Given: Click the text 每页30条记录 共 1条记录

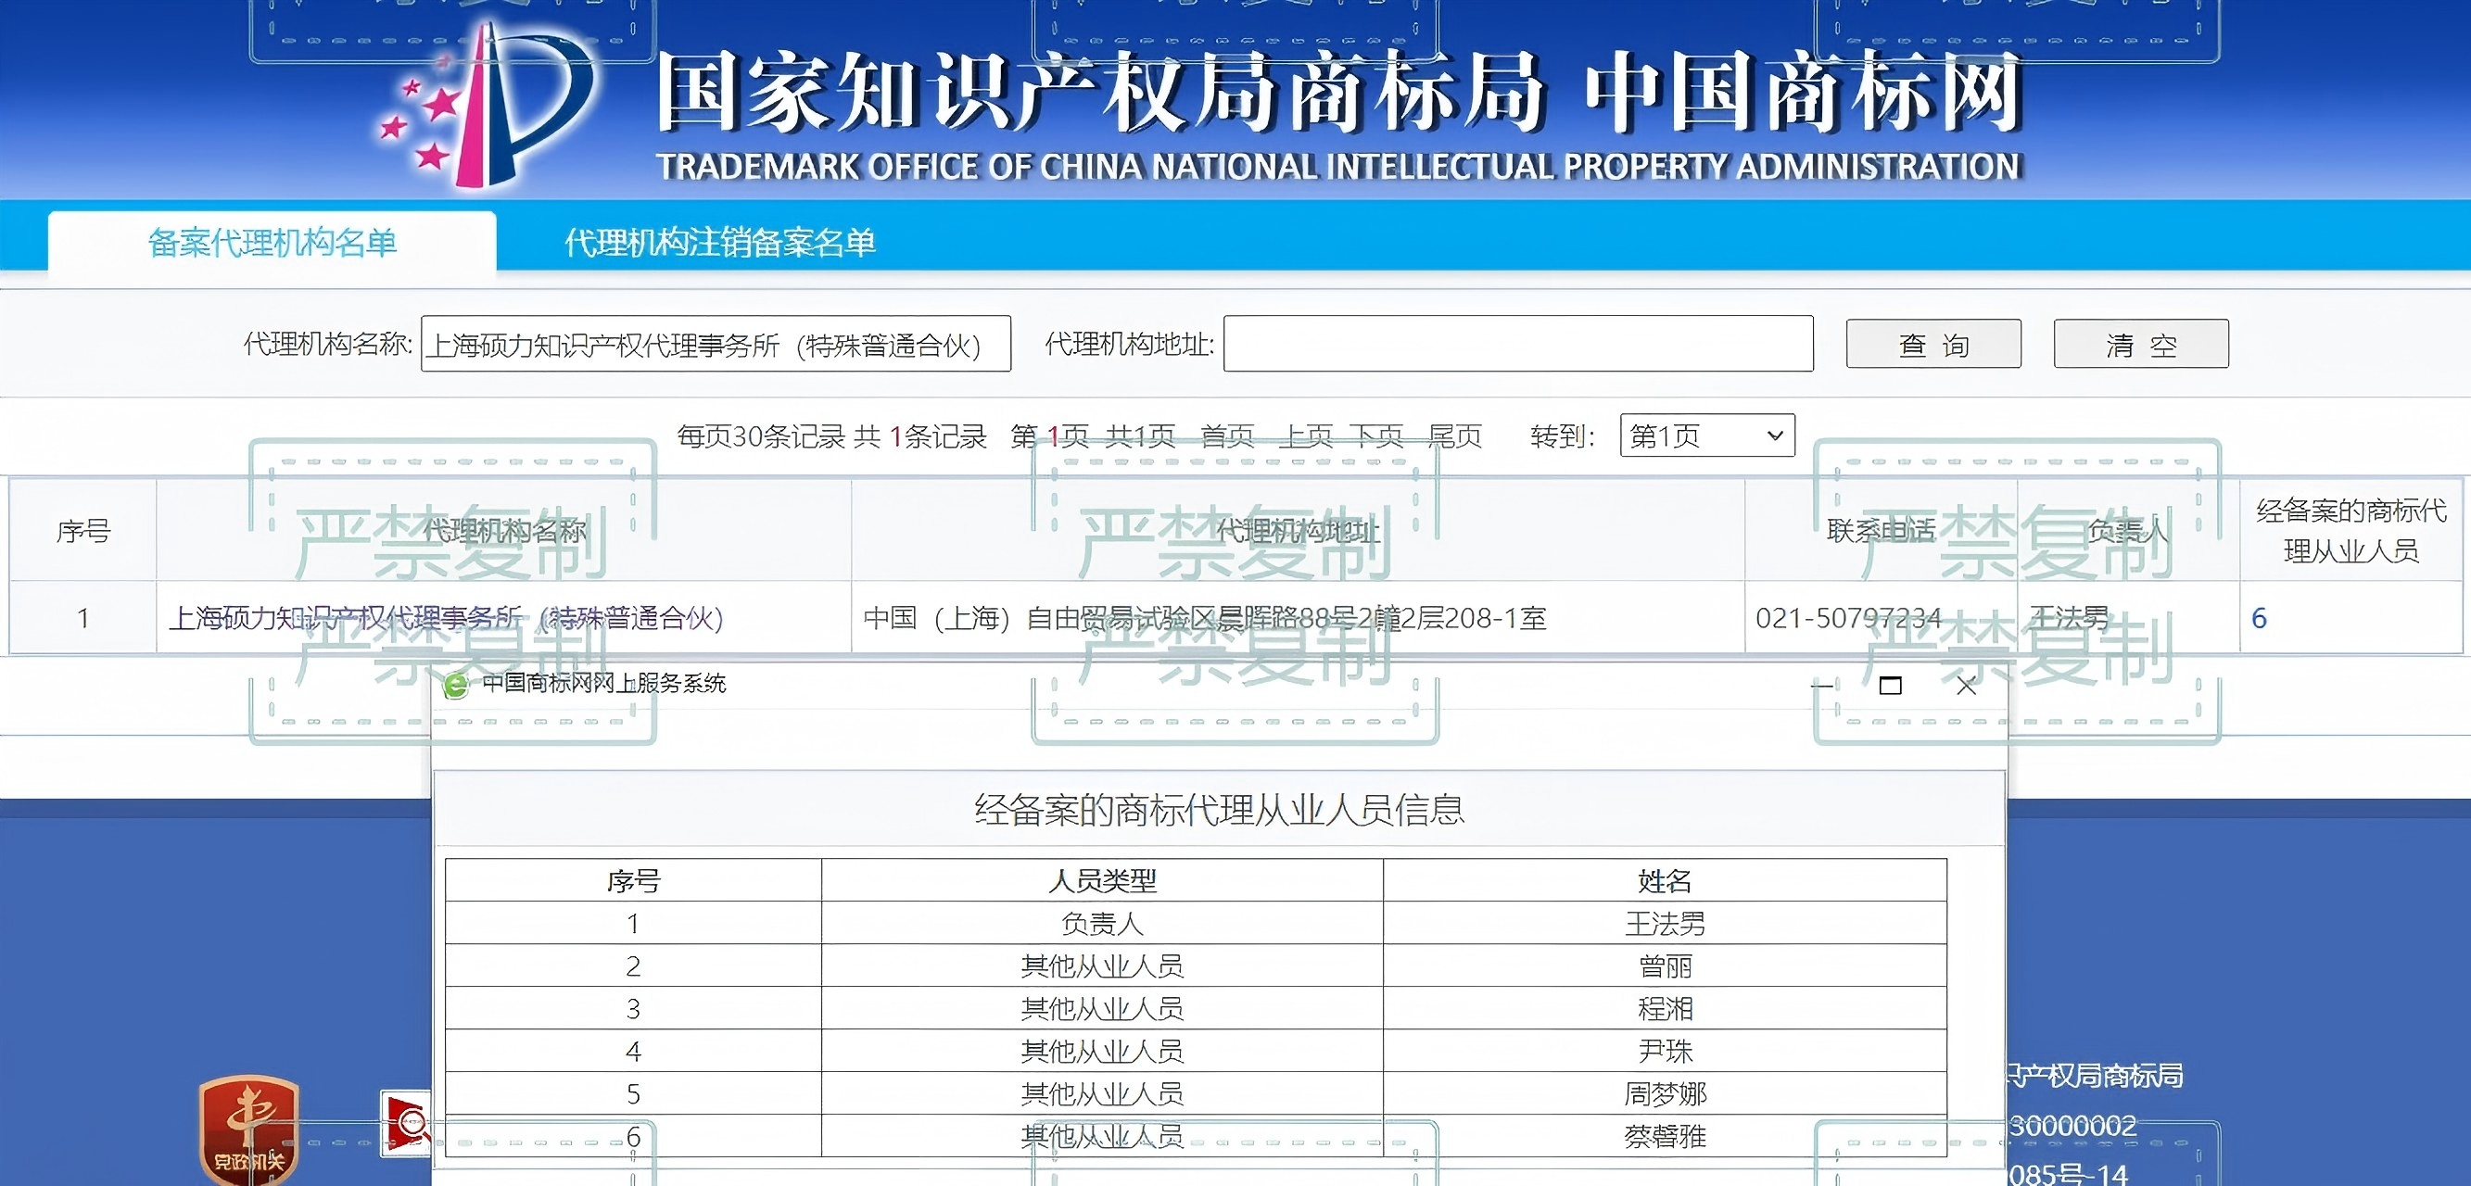Looking at the screenshot, I should (831, 436).
